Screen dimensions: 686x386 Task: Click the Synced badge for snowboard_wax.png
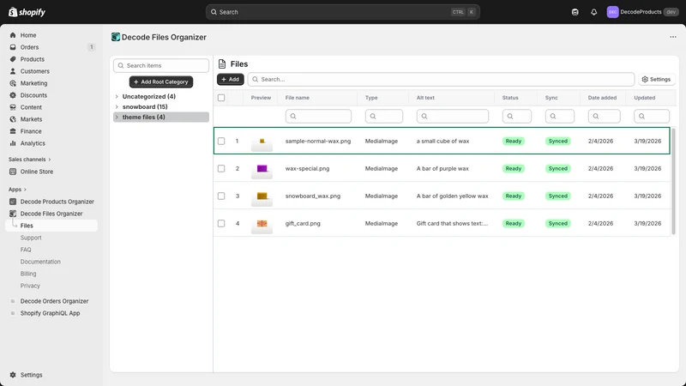click(x=558, y=196)
